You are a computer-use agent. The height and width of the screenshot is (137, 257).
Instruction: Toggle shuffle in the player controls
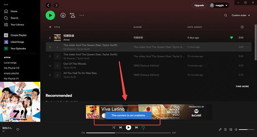click(113, 128)
